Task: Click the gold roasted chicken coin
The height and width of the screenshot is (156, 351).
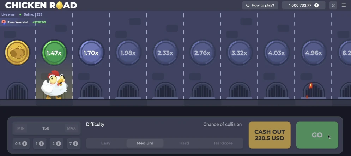Action: [x=17, y=53]
